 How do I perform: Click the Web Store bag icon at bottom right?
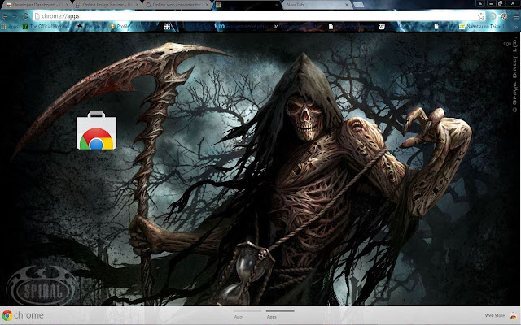514,316
